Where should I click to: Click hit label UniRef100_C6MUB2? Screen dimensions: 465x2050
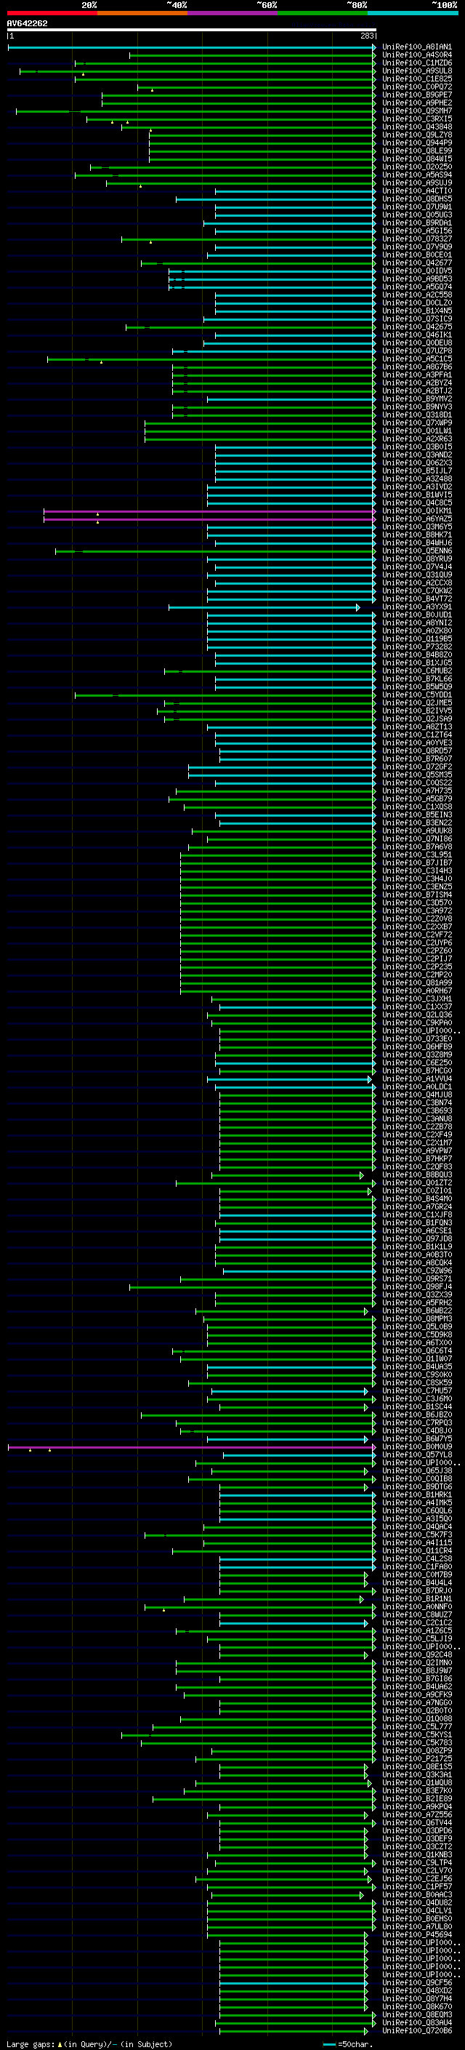(x=417, y=672)
